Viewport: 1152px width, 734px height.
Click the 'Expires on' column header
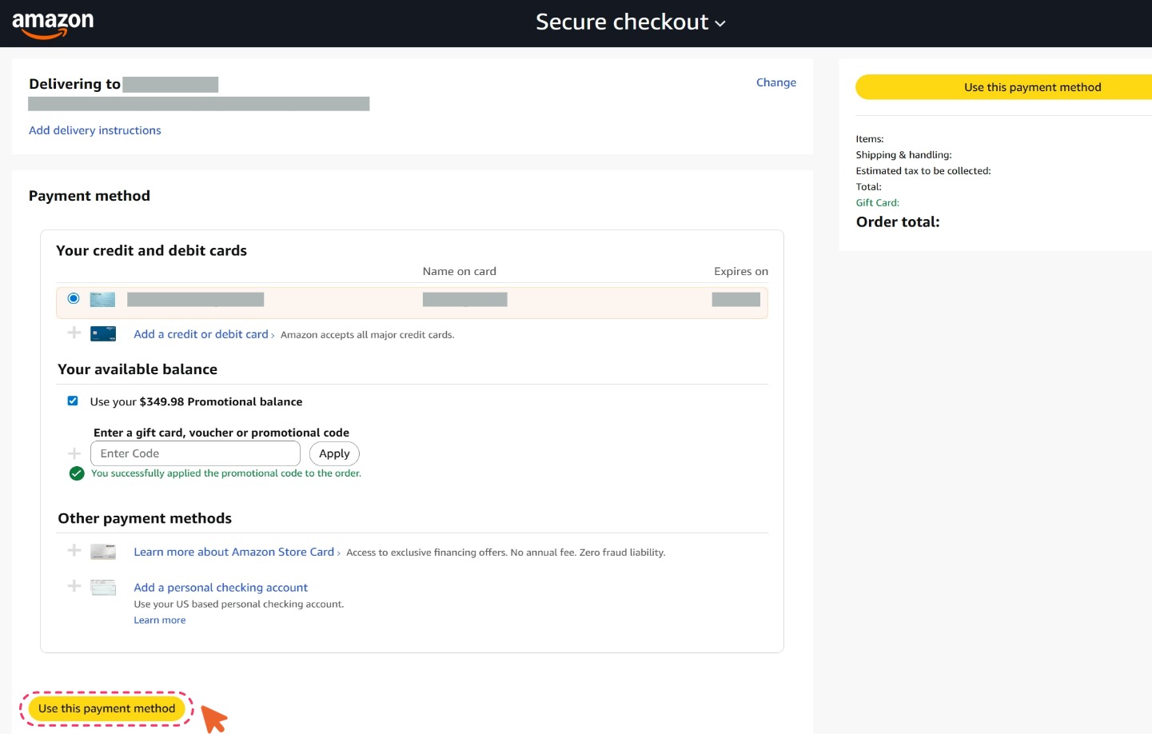[741, 272]
